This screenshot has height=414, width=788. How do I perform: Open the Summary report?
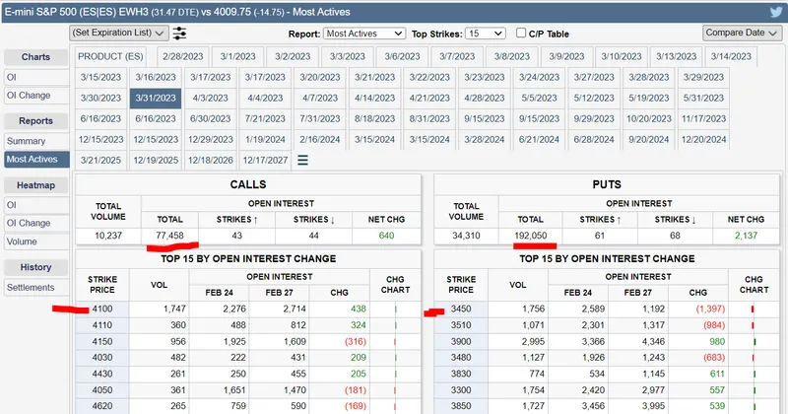tap(36, 141)
